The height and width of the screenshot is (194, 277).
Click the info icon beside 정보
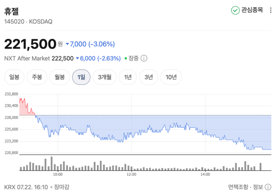click(268, 187)
